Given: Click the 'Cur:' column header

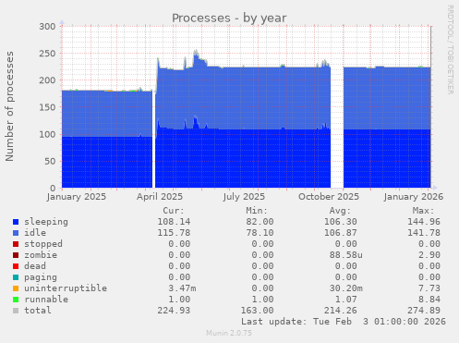Looking at the screenshot, I should click(174, 211).
